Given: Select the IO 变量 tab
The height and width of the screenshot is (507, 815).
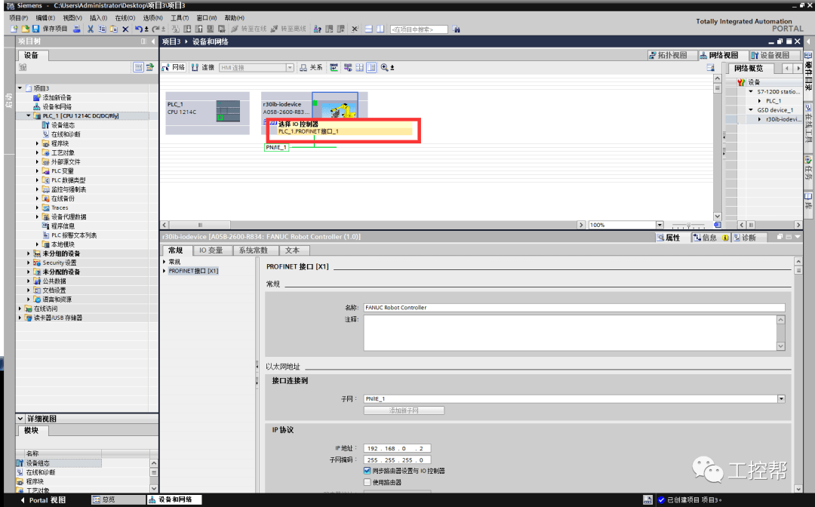Looking at the screenshot, I should pos(211,250).
